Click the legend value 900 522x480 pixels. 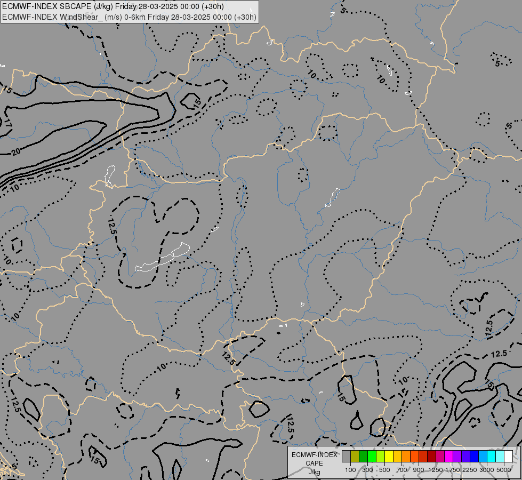pos(419,470)
